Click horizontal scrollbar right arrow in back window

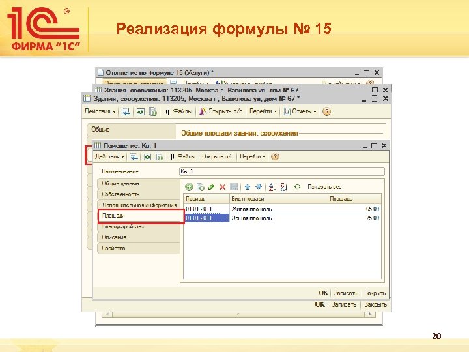click(370, 314)
